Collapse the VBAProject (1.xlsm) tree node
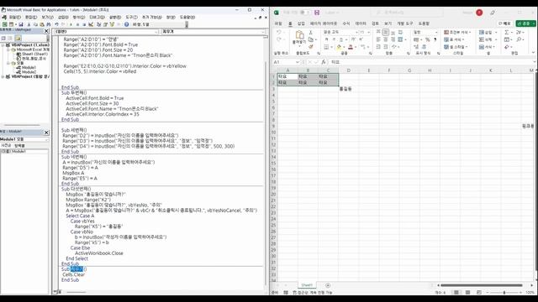The width and height of the screenshot is (538, 302). pos(3,44)
